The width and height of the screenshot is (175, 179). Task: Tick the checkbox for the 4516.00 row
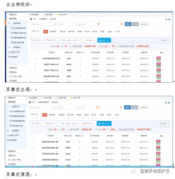point(34,142)
